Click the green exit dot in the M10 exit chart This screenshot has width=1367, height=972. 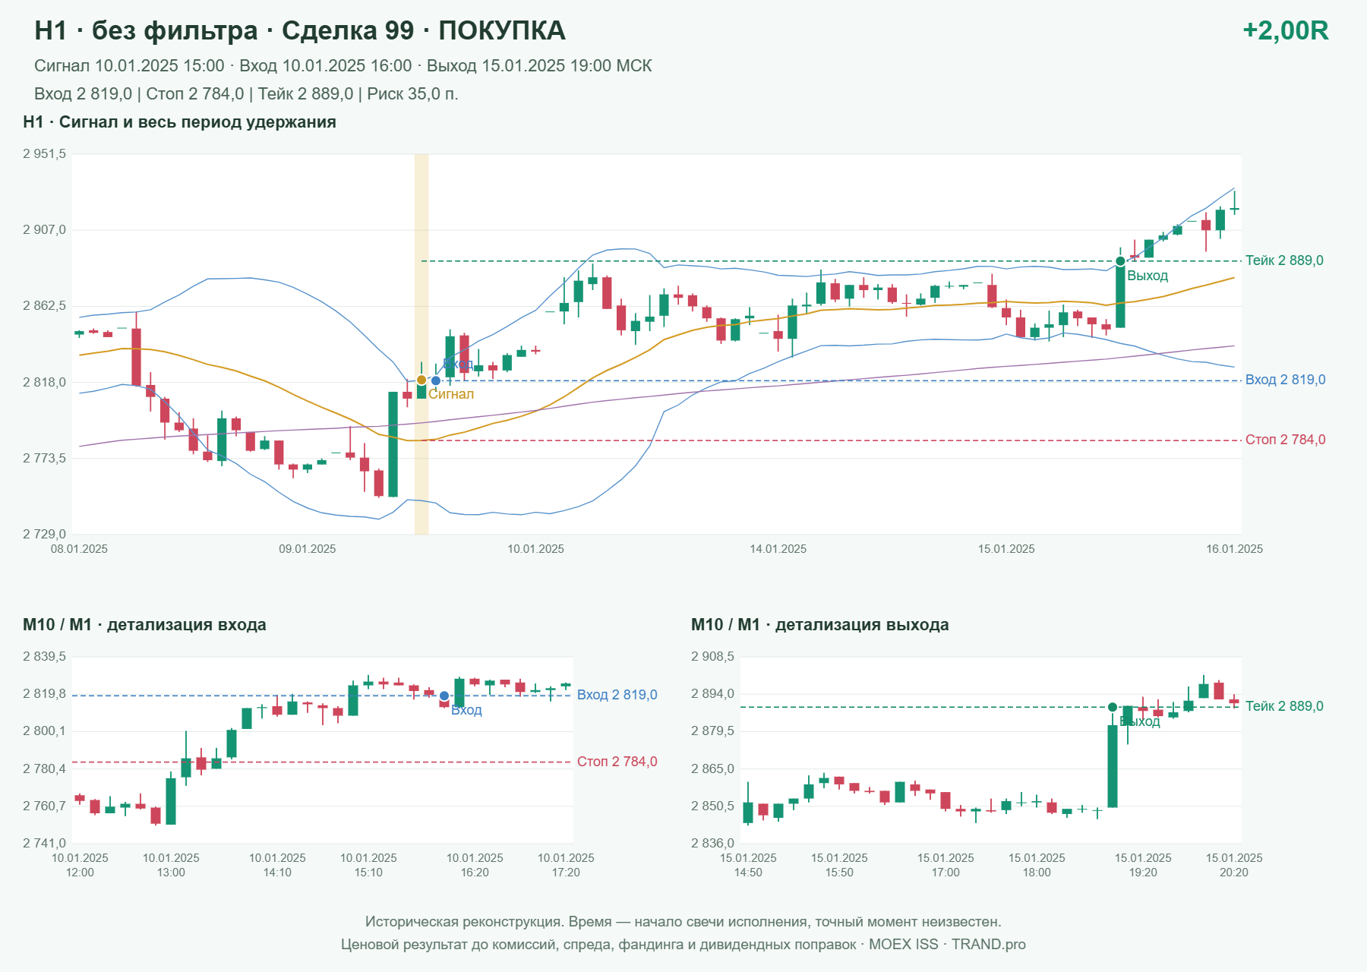tap(1113, 707)
